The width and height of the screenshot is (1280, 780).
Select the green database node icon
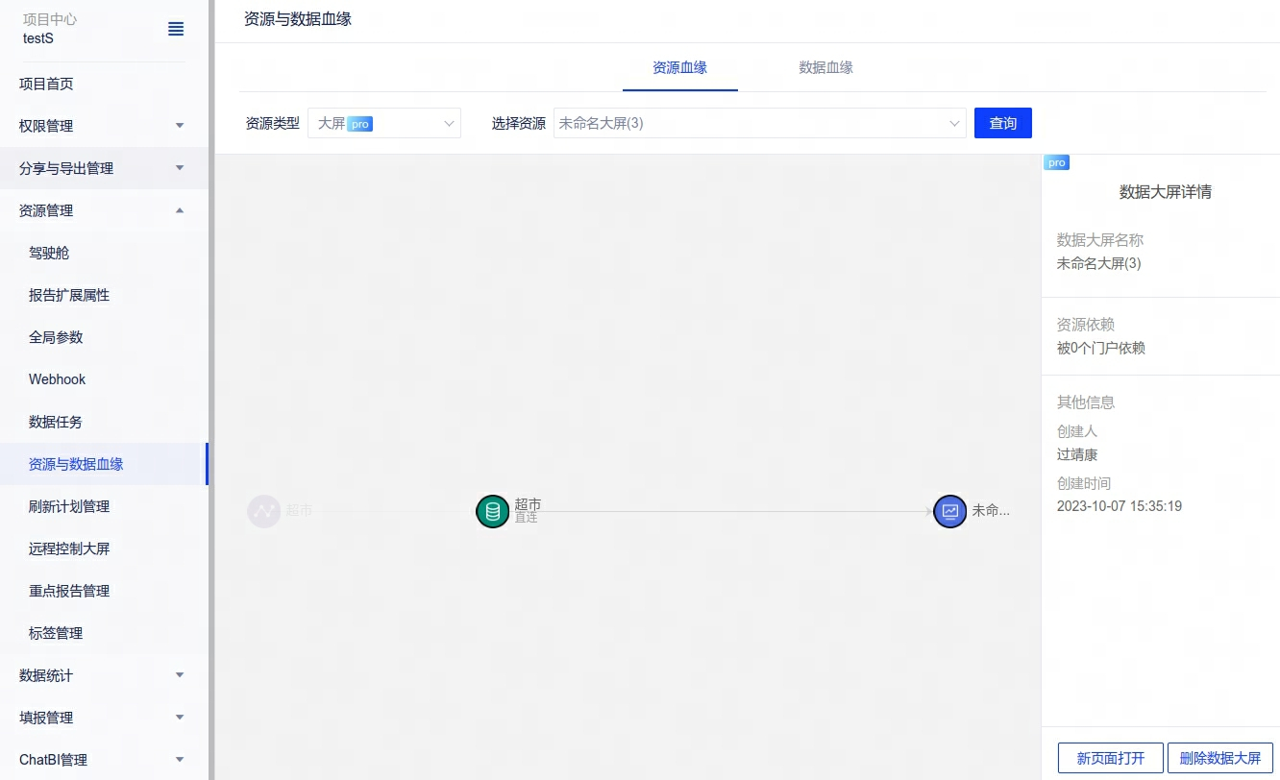pyautogui.click(x=492, y=511)
